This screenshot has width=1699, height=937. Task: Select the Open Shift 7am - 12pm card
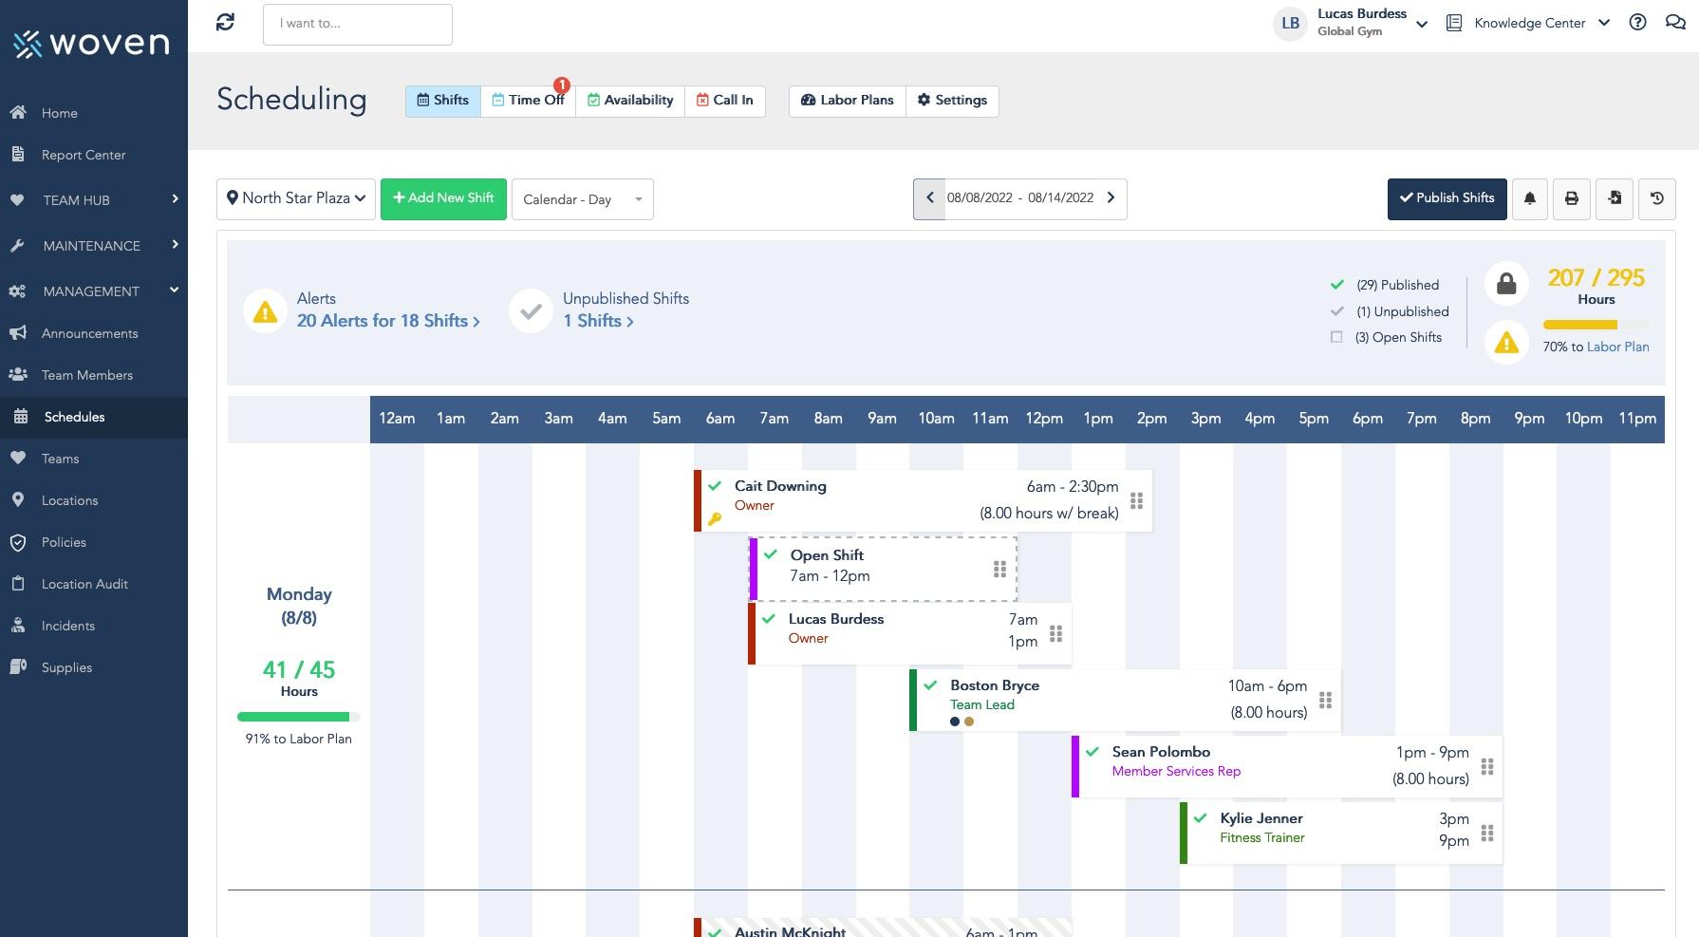[x=883, y=569]
